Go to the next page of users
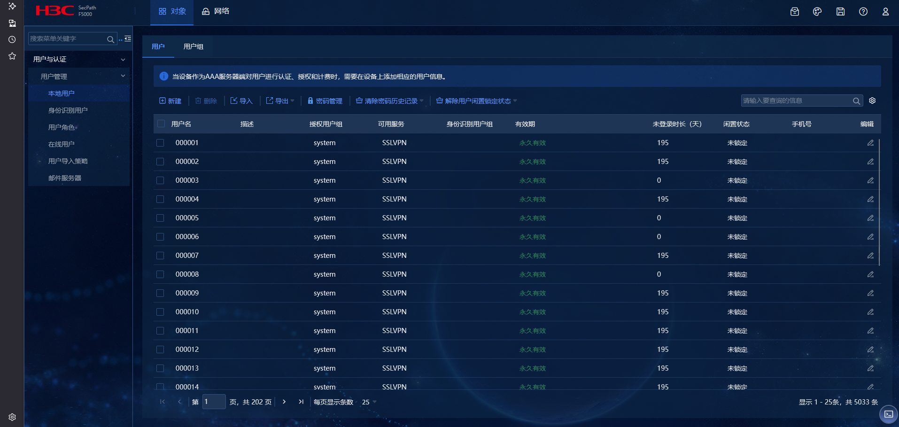The image size is (899, 427). [x=284, y=402]
